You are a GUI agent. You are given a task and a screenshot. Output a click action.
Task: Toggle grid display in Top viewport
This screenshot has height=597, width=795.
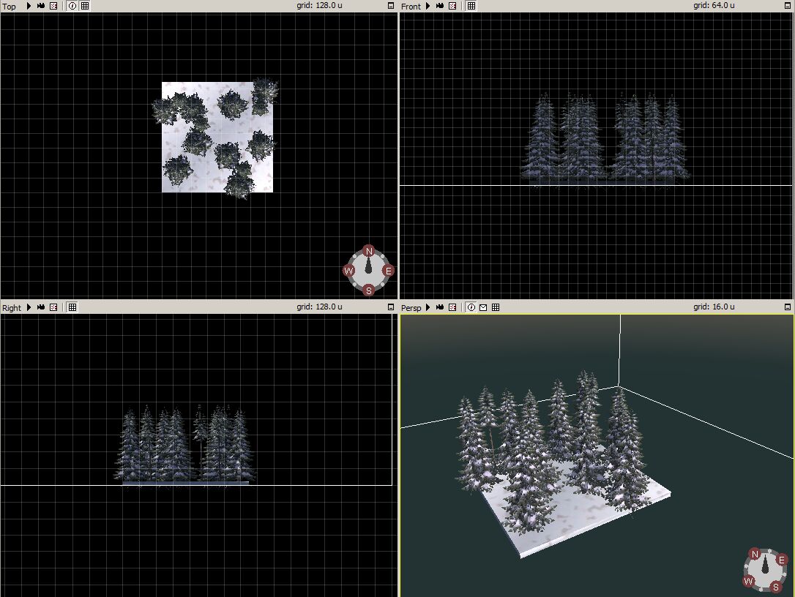(85, 6)
